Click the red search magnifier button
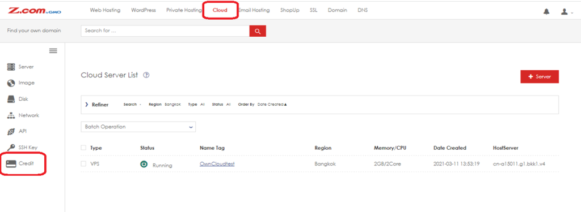 258,31
